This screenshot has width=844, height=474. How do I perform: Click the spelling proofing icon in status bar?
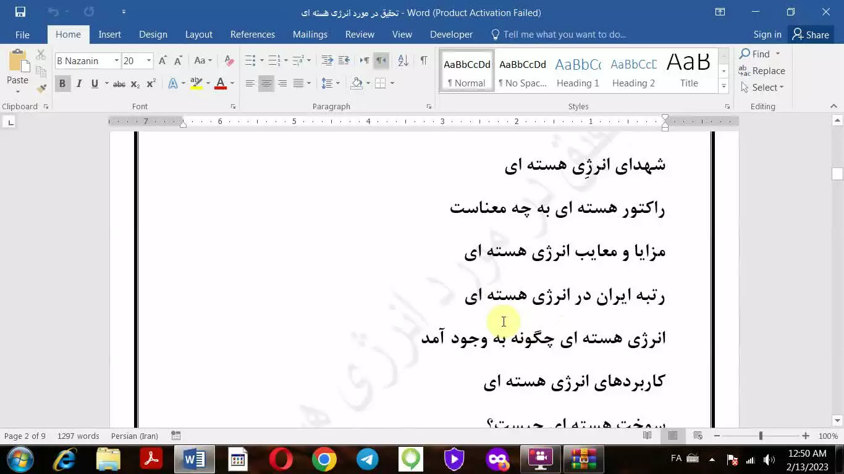point(176,436)
